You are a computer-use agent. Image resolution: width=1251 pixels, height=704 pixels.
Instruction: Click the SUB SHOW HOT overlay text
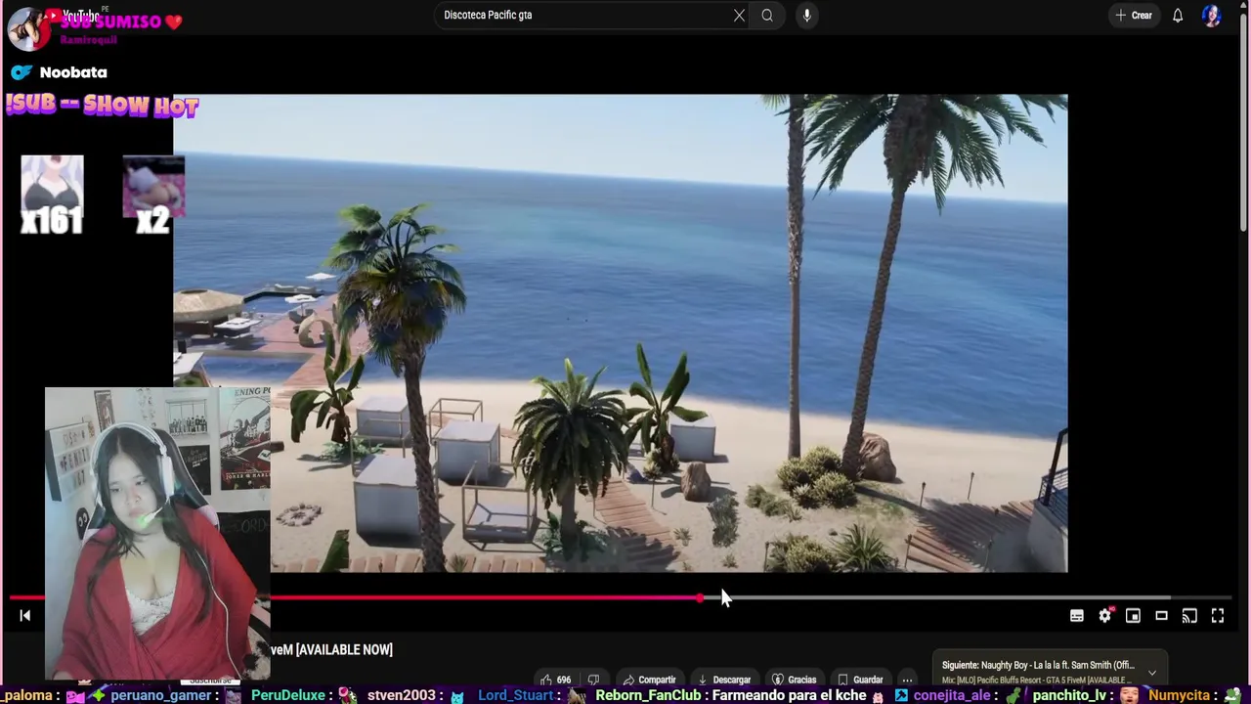pos(102,105)
